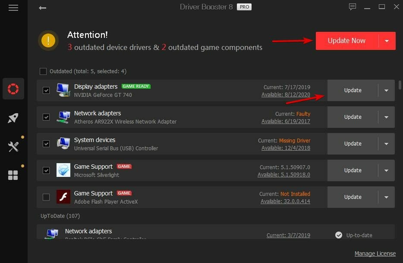This screenshot has height=263, width=403.
Task: Open the Update Now dropdown arrow
Action: 387,41
